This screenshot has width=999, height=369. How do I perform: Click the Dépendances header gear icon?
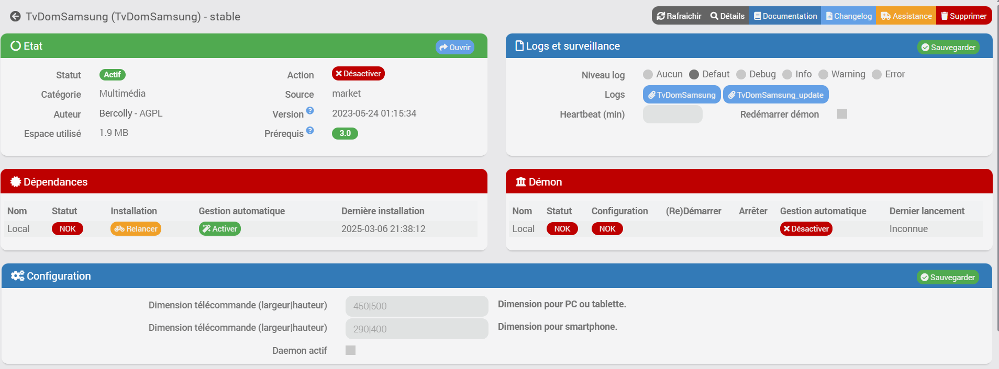click(x=16, y=182)
